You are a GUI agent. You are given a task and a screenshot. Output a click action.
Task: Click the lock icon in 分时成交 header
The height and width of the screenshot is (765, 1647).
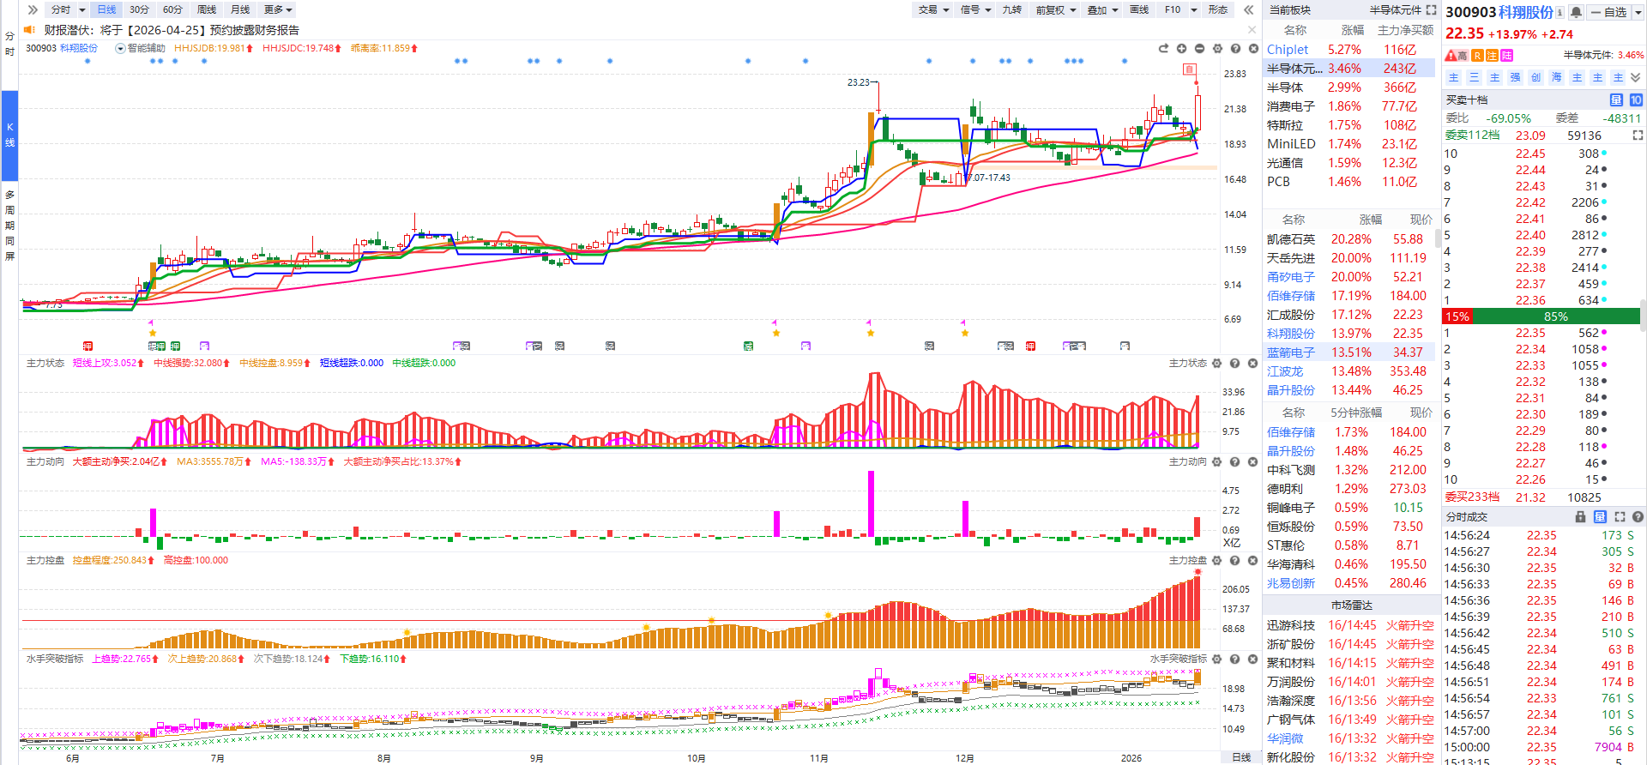pyautogui.click(x=1580, y=517)
